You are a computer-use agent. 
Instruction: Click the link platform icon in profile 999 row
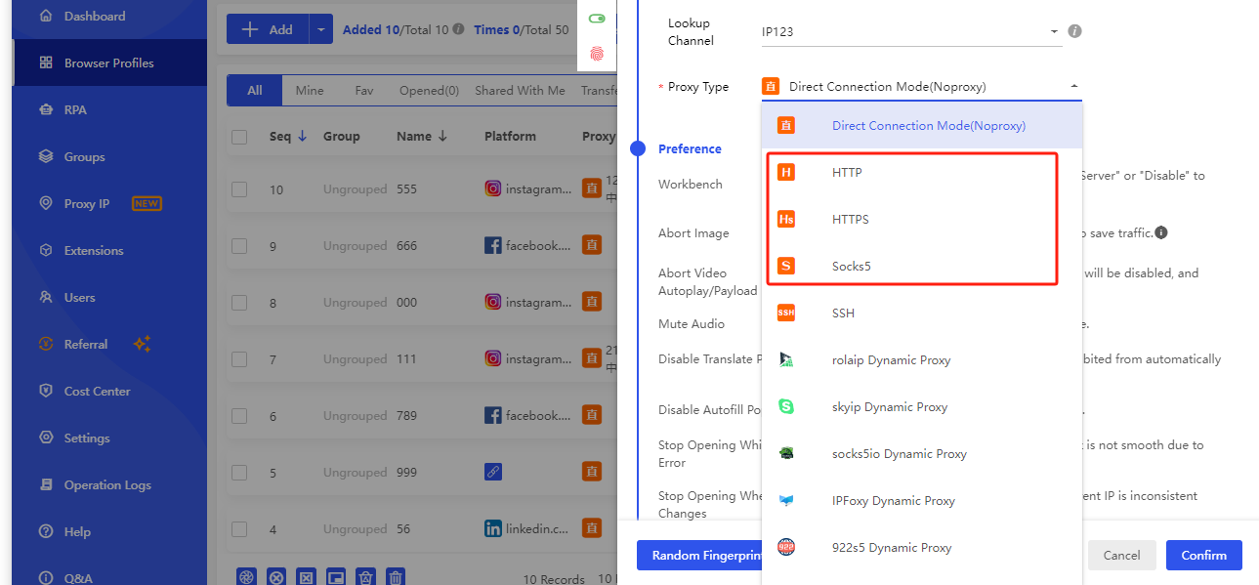point(493,472)
